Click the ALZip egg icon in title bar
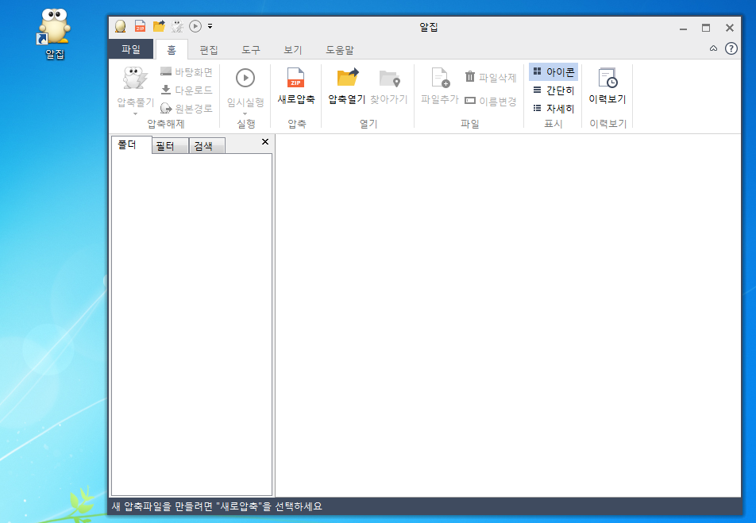The image size is (756, 523). click(120, 26)
